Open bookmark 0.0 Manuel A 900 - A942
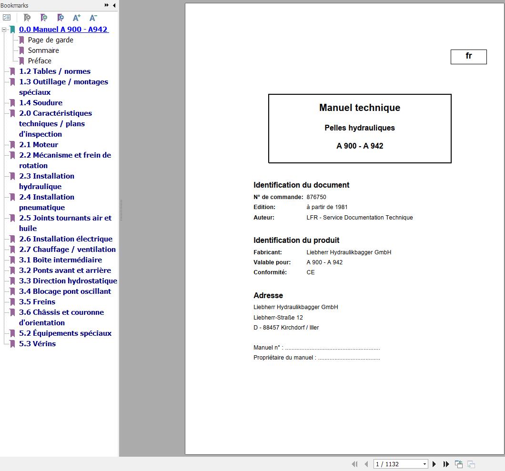Screen dimensions: 505x471 click(x=64, y=30)
